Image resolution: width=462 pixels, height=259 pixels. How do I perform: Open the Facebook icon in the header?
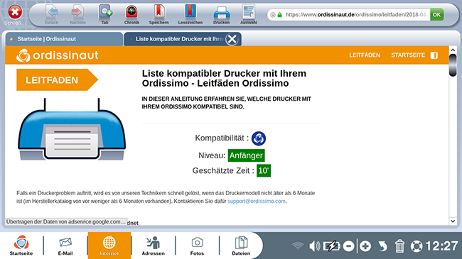click(x=434, y=55)
